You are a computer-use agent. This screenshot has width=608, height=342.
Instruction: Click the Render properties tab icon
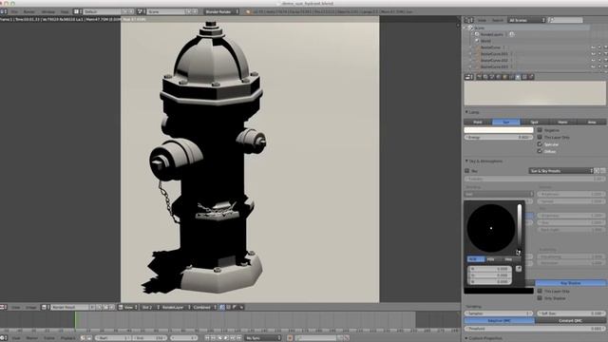479,77
